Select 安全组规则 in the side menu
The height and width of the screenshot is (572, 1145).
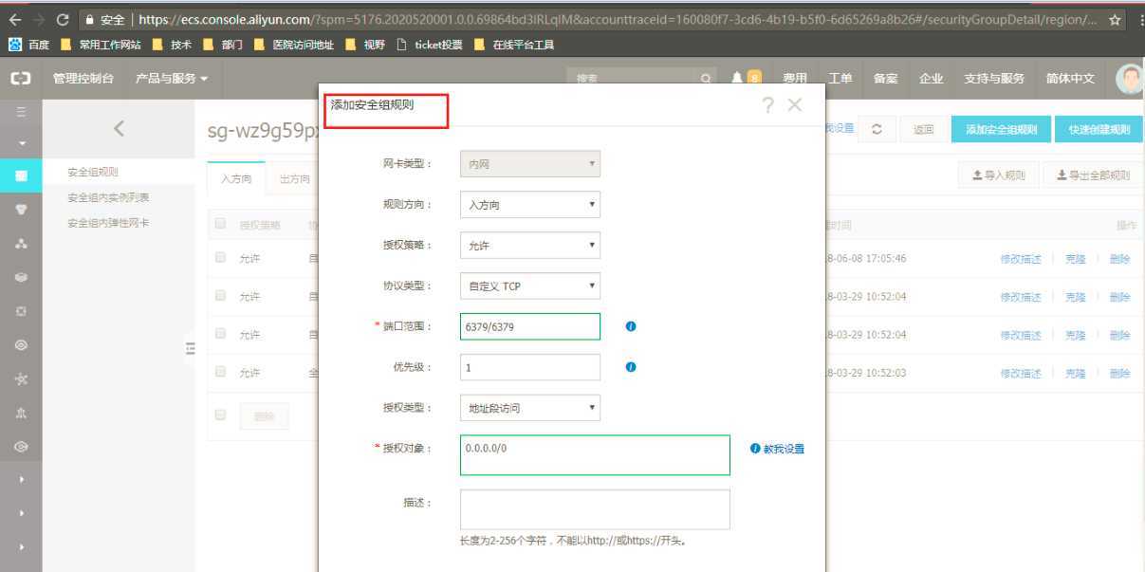(x=93, y=173)
